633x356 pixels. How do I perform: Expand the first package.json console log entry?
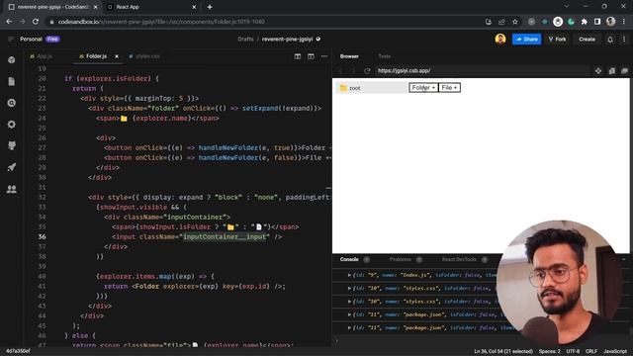pos(349,314)
